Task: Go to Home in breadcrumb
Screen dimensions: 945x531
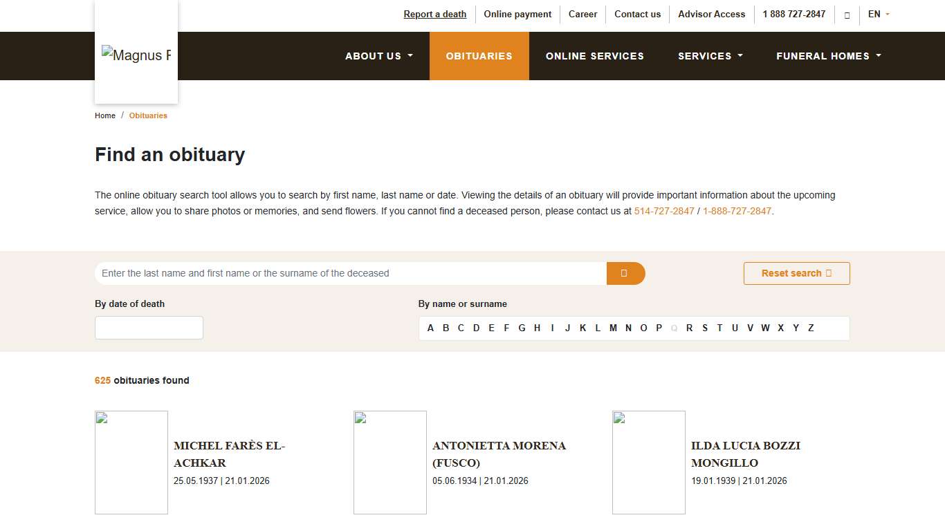Action: (105, 116)
